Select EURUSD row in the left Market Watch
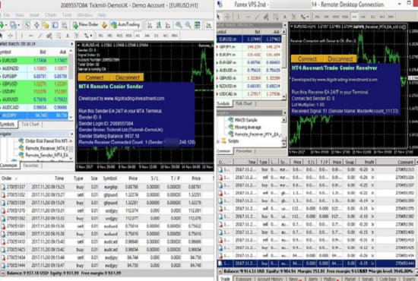This screenshot has width=418, height=281. pos(34,61)
